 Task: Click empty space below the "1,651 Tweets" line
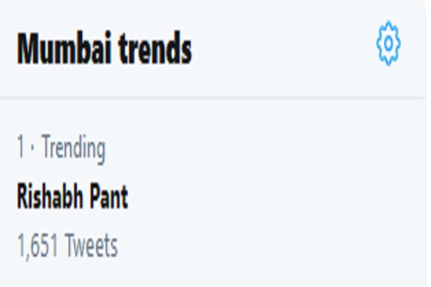[x=212, y=274]
